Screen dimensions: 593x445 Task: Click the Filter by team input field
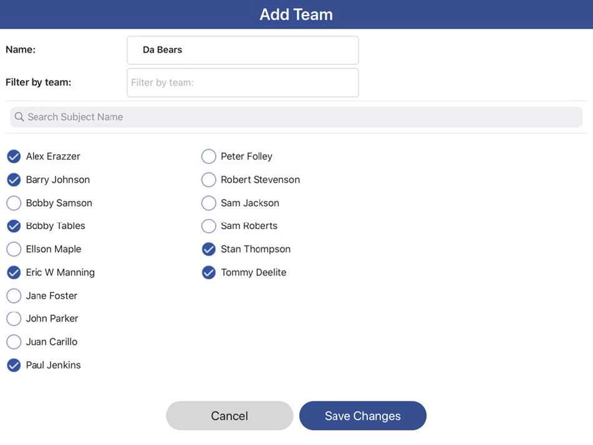click(243, 82)
